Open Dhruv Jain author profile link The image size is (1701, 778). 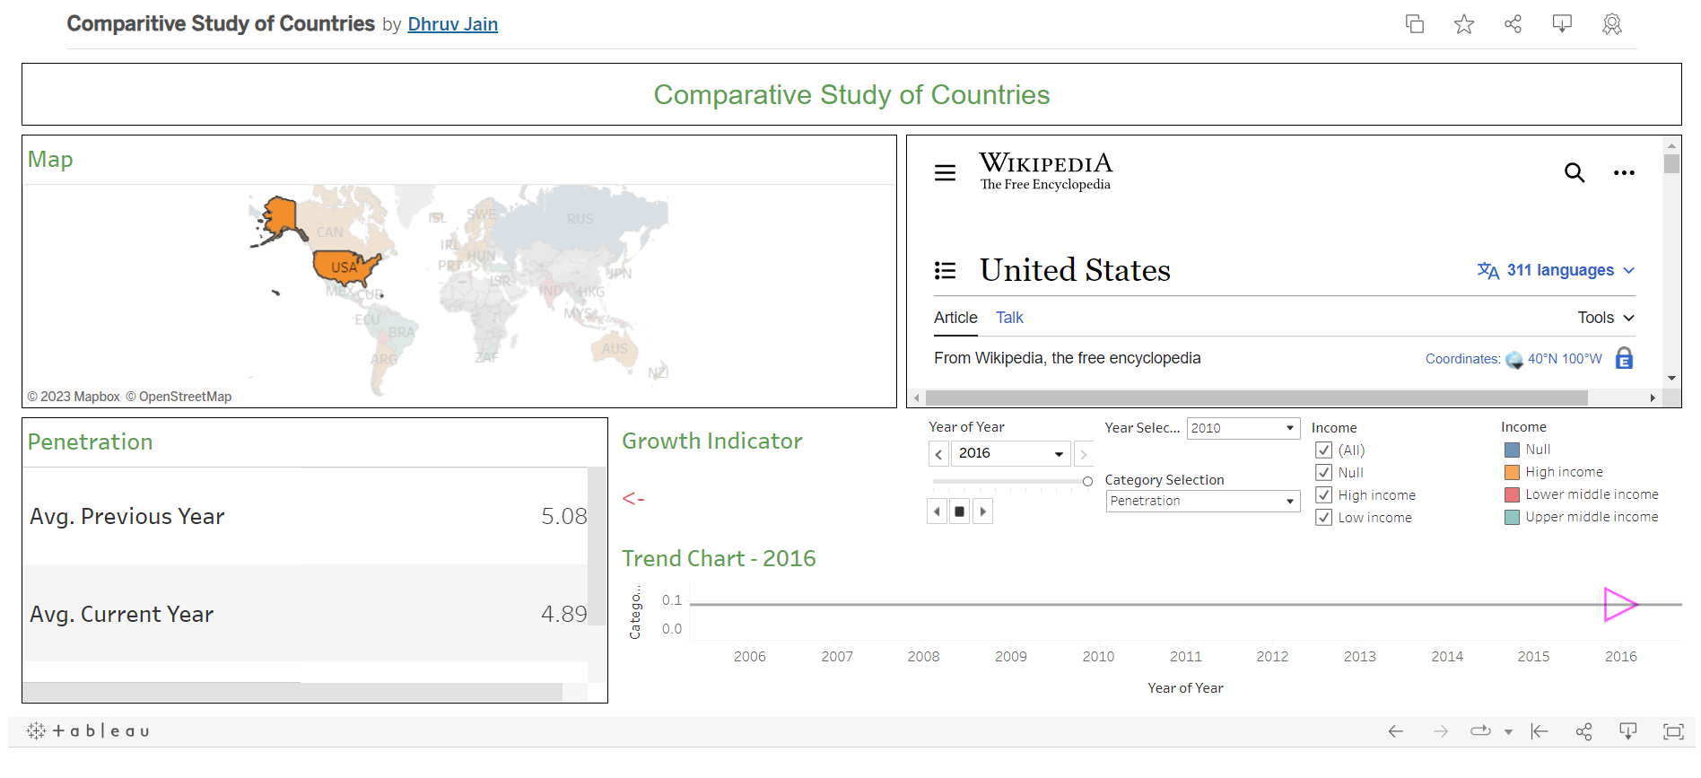tap(452, 24)
